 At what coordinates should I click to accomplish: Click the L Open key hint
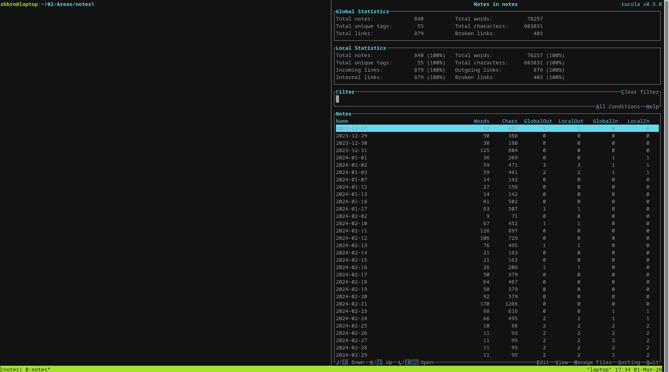pyautogui.click(x=415, y=362)
